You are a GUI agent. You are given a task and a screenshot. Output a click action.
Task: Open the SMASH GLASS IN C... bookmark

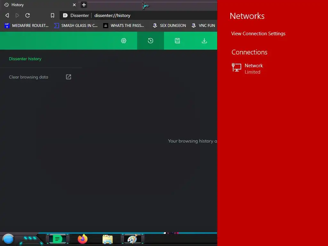[76, 26]
